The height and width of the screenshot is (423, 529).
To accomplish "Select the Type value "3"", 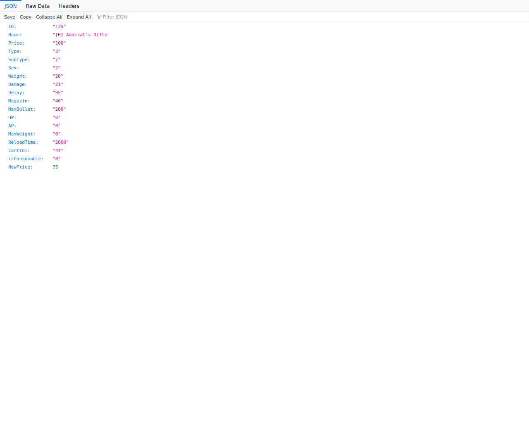I will click(57, 51).
